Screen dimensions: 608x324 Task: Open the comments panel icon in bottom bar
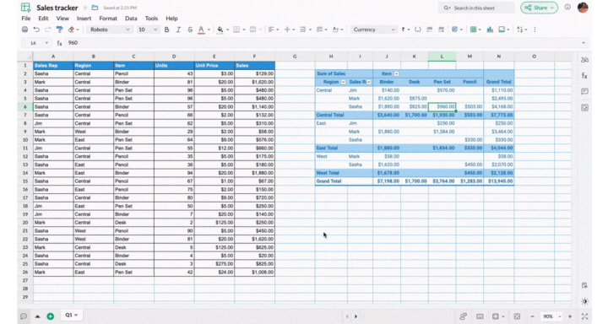[x=24, y=316]
